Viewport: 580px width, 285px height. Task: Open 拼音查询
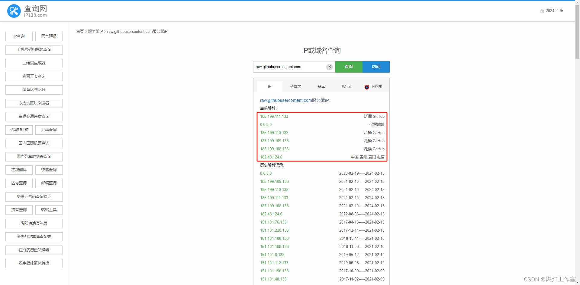19,210
